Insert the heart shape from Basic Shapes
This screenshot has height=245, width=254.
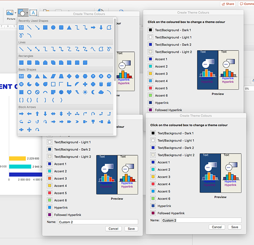point(69,92)
